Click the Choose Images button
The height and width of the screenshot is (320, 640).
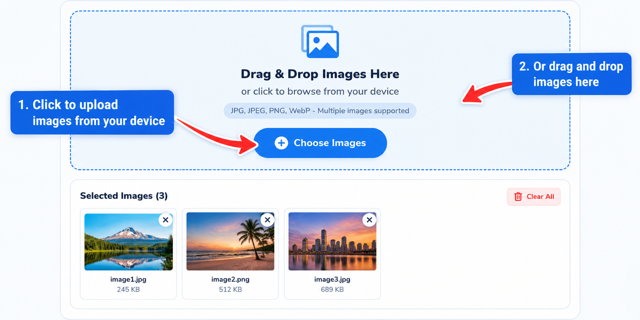(x=320, y=143)
